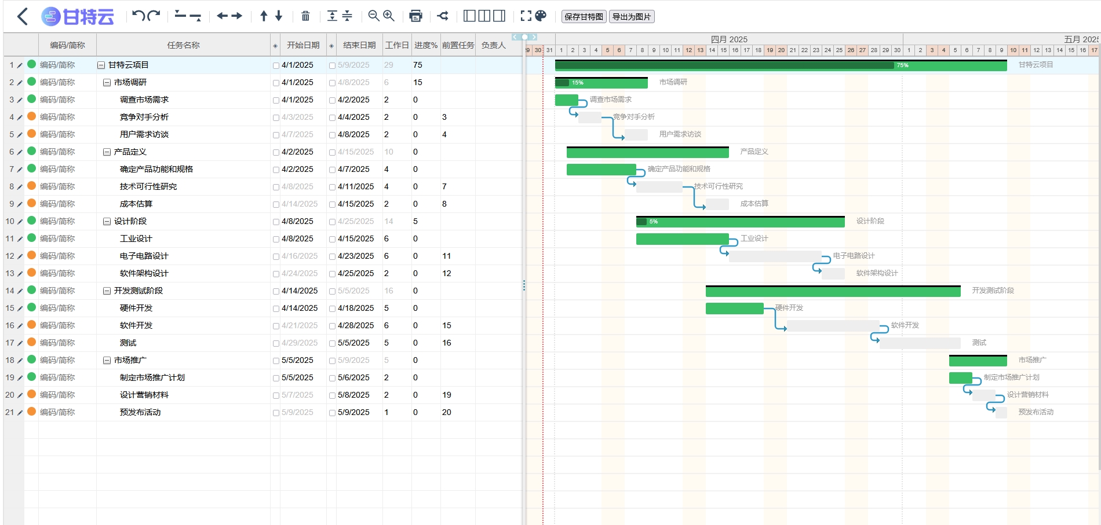
Task: Redo the last undone action
Action: coord(154,16)
